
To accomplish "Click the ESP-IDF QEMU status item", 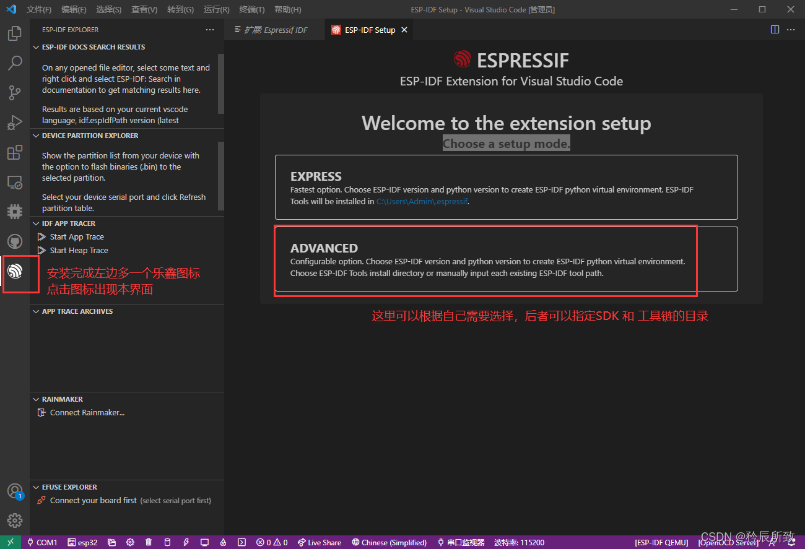I will tap(661, 542).
